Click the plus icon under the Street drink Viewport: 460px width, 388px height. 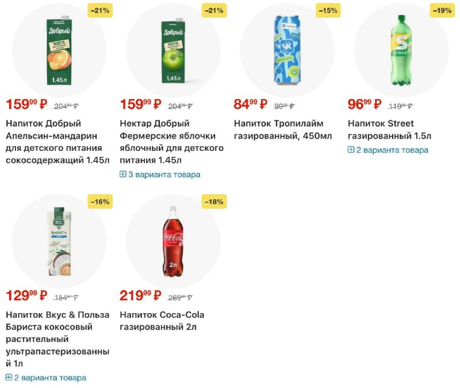[351, 150]
